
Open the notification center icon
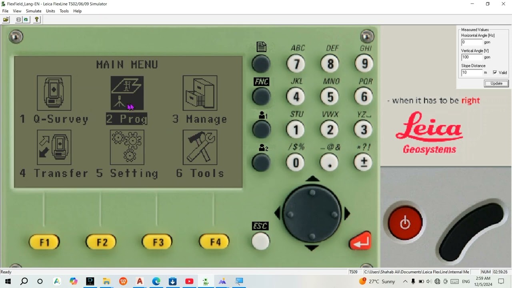[x=501, y=281]
